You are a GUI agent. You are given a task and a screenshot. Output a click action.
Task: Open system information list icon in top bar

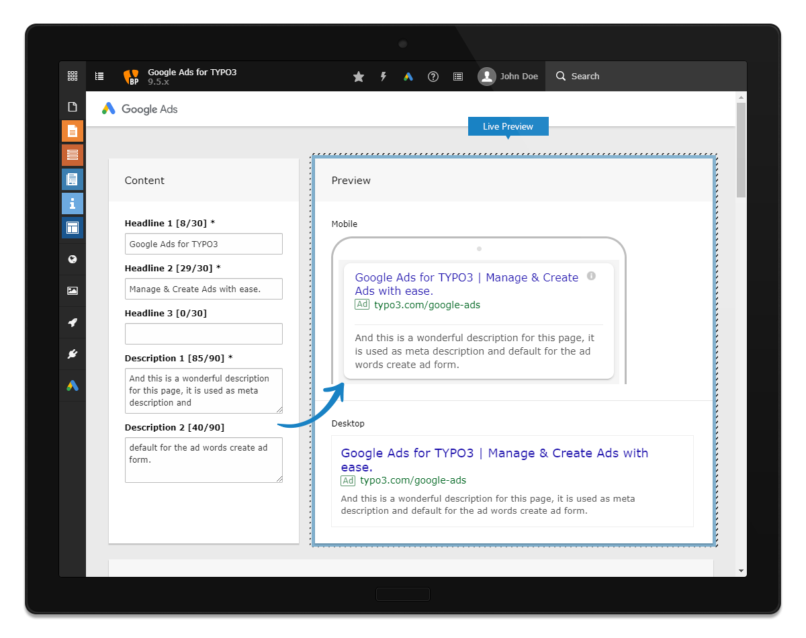[458, 77]
